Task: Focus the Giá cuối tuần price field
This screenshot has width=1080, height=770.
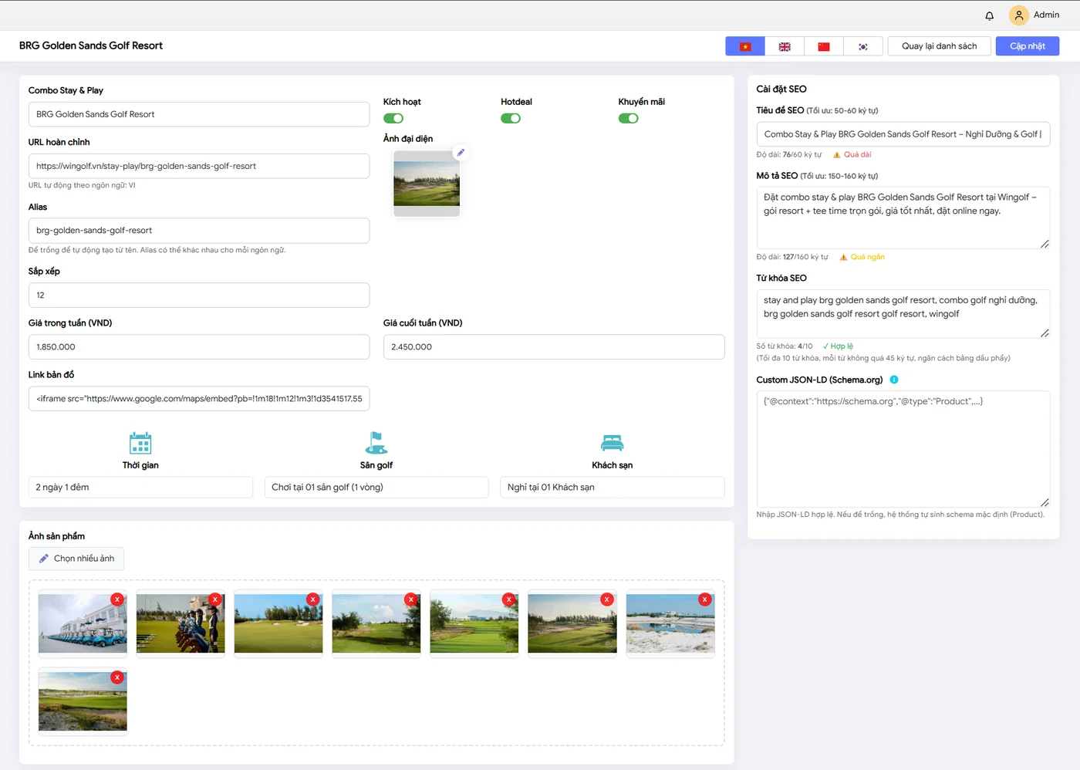Action: coord(554,346)
